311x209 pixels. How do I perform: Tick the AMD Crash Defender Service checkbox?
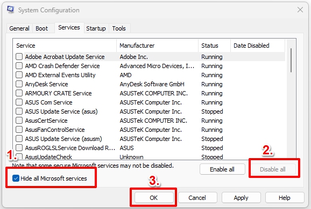(x=19, y=66)
